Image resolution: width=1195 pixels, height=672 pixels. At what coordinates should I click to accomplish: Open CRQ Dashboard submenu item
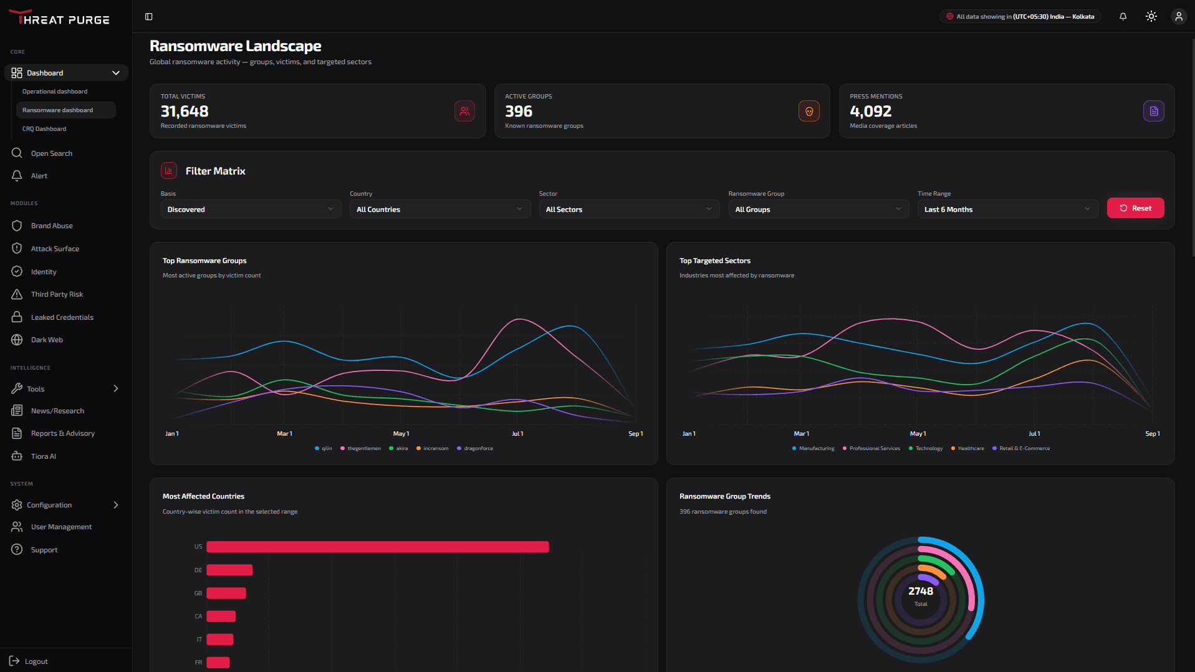click(x=44, y=129)
